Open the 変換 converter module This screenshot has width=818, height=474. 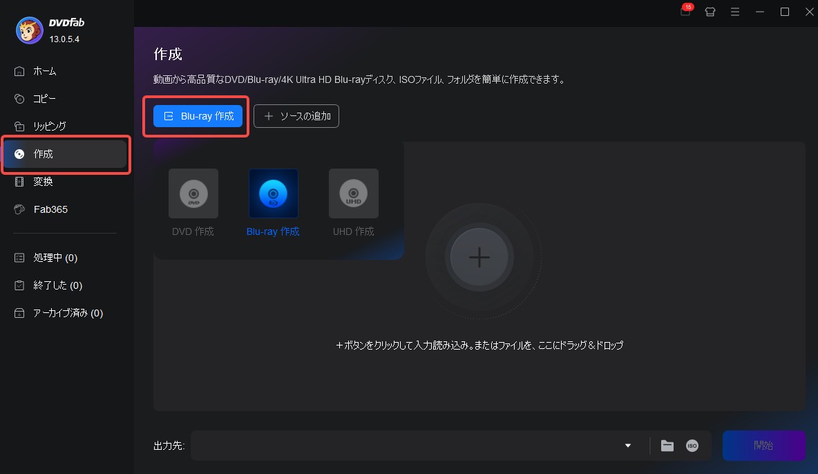pyautogui.click(x=43, y=181)
